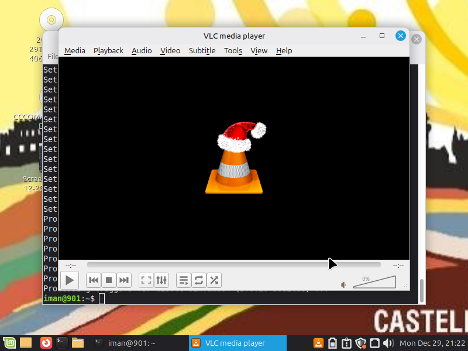This screenshot has width=468, height=351.
Task: Toggle fullscreen video mode
Action: [146, 280]
